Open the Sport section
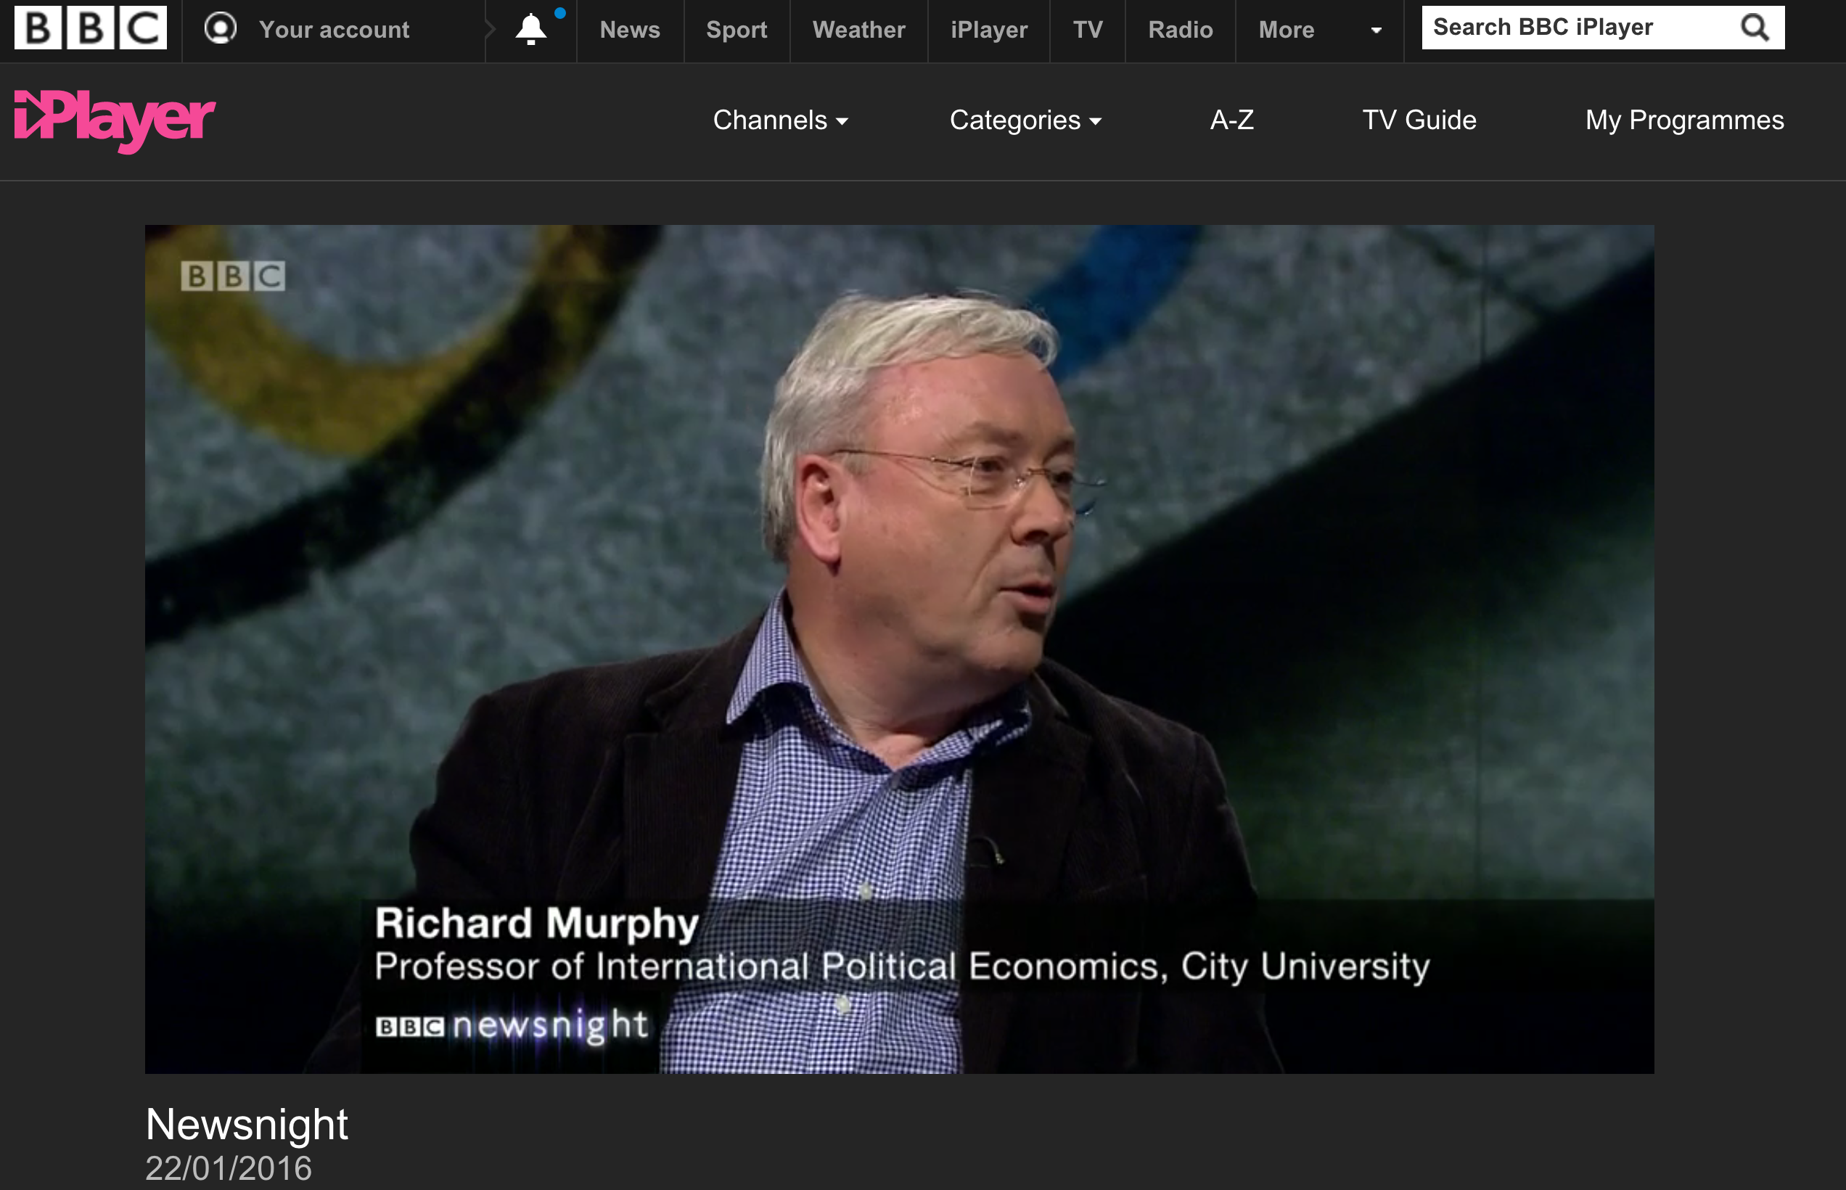The width and height of the screenshot is (1846, 1190). pos(737,29)
